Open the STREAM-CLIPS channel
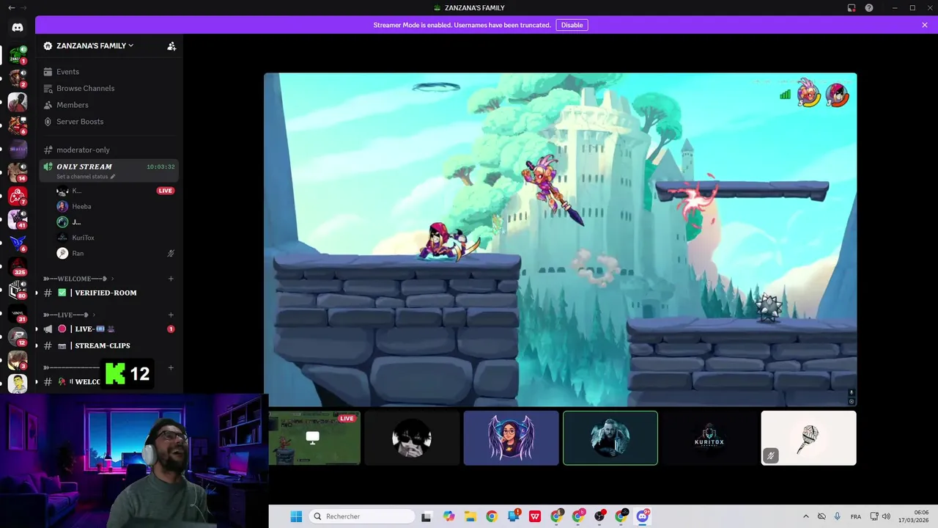Image resolution: width=938 pixels, height=528 pixels. coord(108,345)
